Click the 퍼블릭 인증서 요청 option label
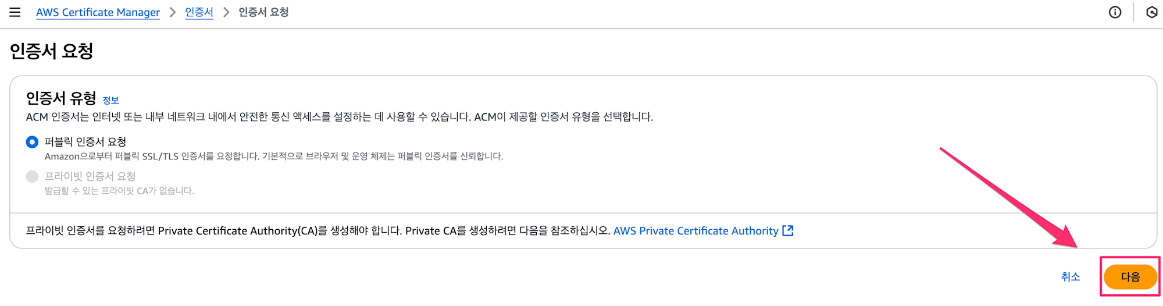Viewport: 1163px width, 306px height. tap(85, 142)
